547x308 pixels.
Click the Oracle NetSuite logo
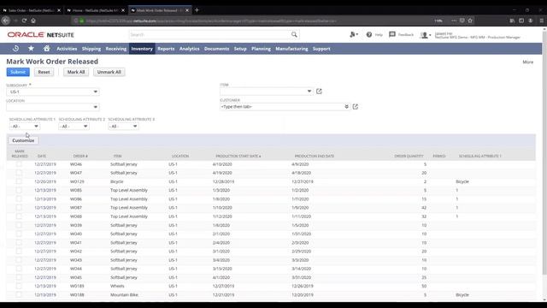(x=41, y=34)
